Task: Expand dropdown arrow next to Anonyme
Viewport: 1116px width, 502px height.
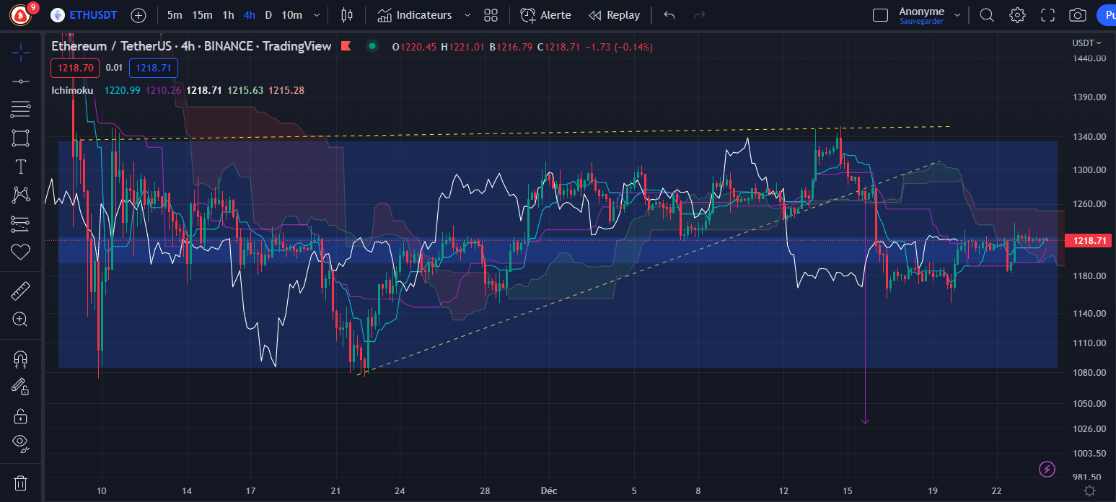Action: [x=957, y=15]
